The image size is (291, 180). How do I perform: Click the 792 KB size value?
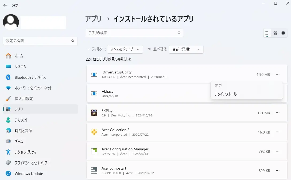click(x=264, y=151)
